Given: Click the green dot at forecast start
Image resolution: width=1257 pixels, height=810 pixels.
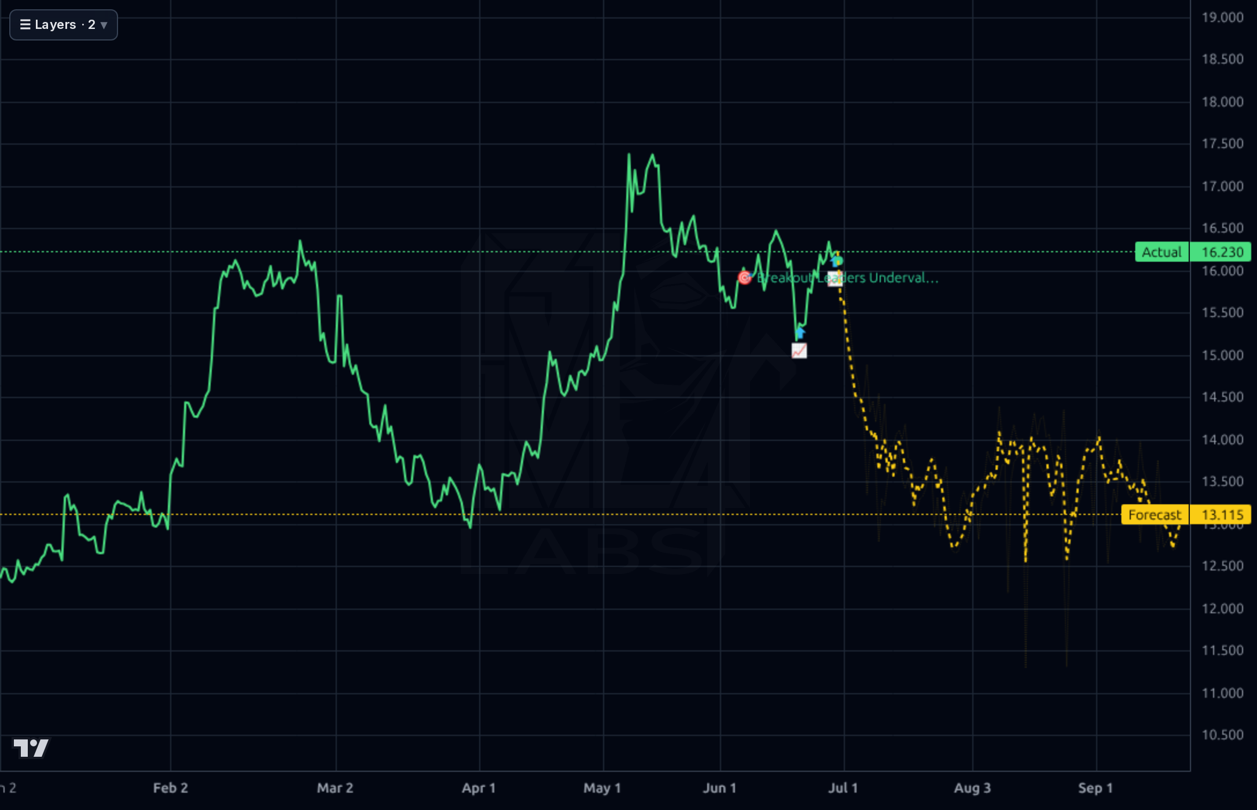Looking at the screenshot, I should 837,261.
